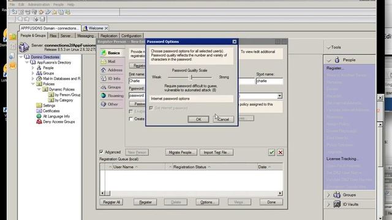Switch to the Files tab

tap(53, 36)
